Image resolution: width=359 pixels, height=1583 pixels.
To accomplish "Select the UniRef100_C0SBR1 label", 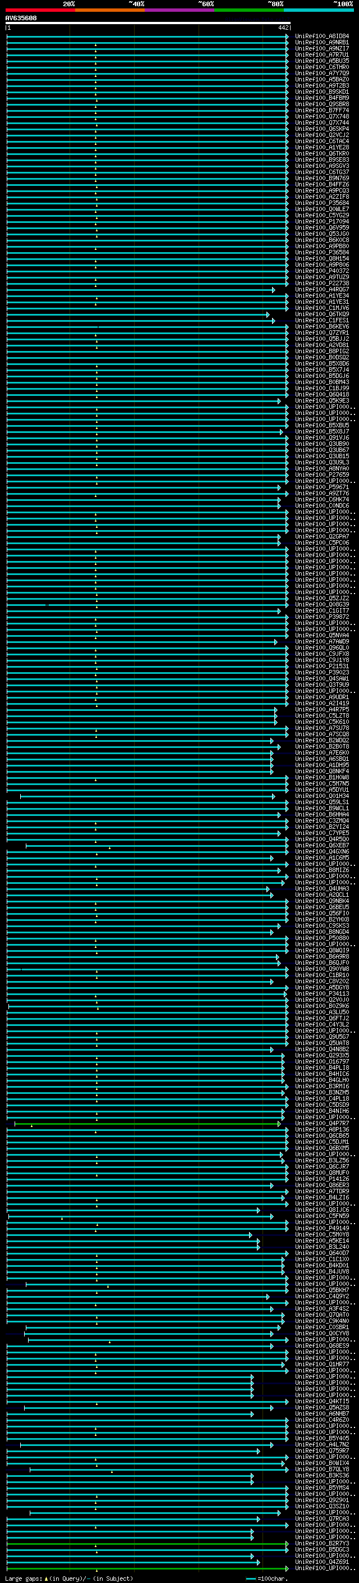I will (321, 1327).
